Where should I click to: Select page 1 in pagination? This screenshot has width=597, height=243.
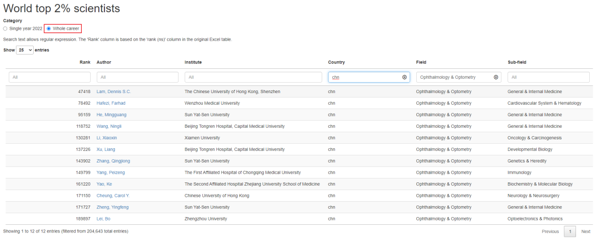pos(569,231)
